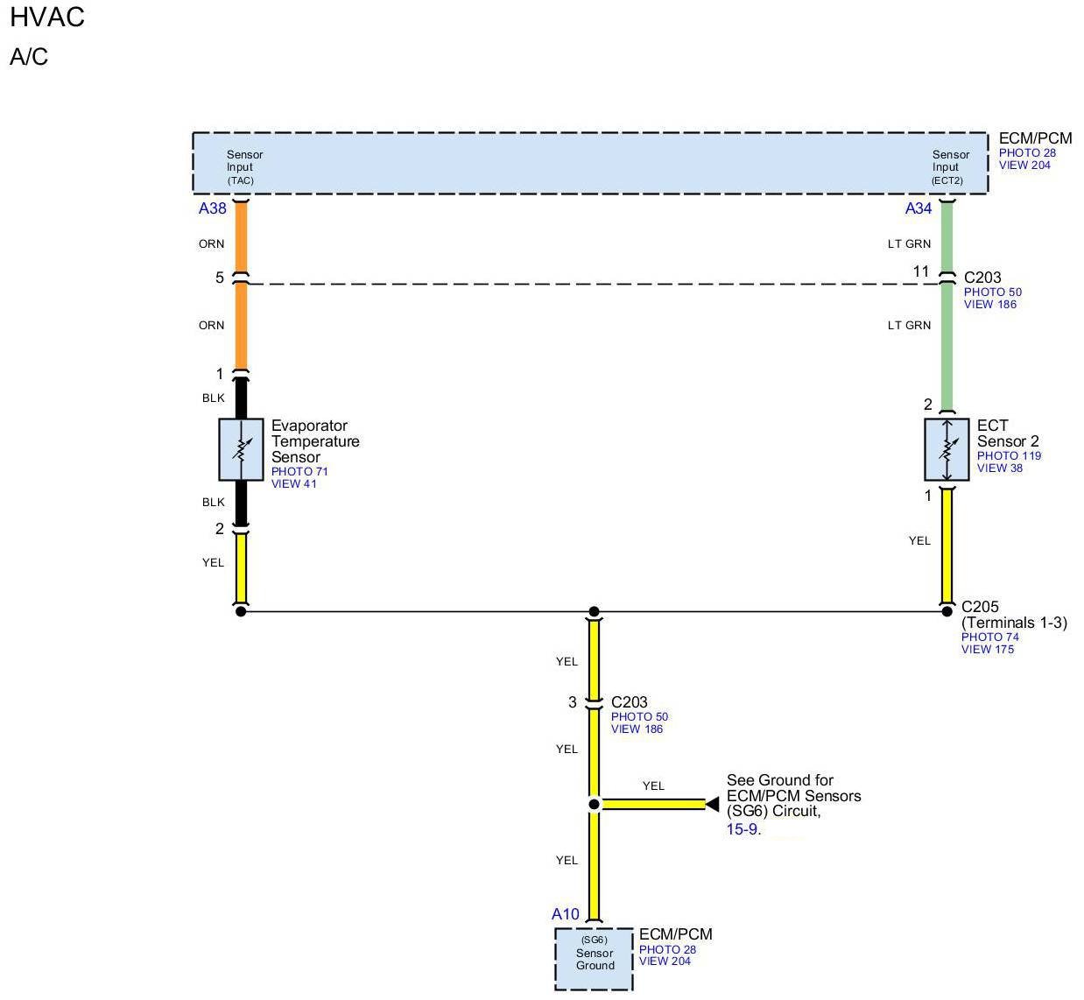Click the splice dot at center junction
Viewport: 1084px width, 1000px height.
coord(594,611)
